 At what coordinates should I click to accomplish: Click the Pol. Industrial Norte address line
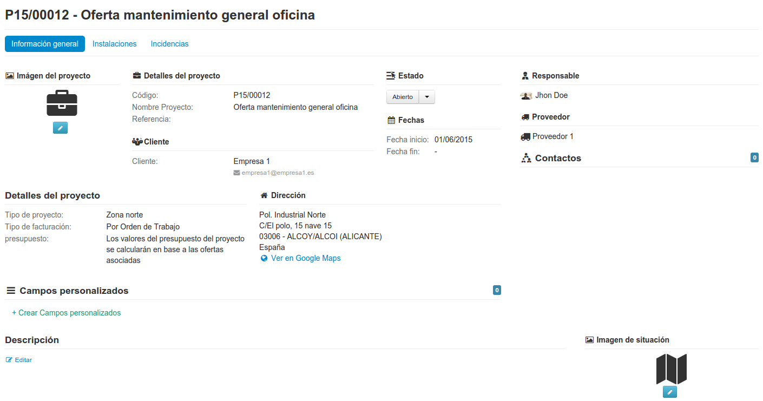[x=293, y=215]
